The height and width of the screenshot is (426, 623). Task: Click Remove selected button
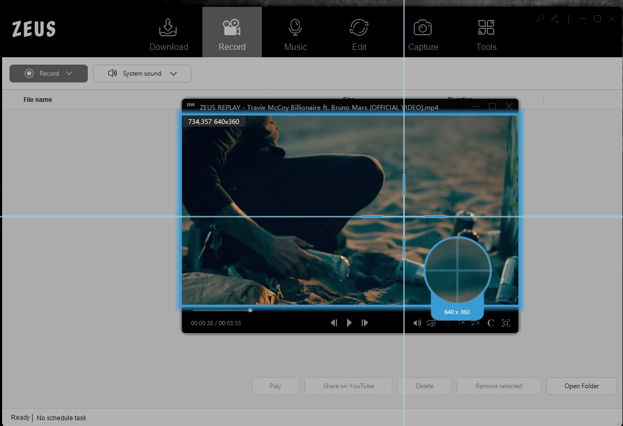pyautogui.click(x=498, y=386)
